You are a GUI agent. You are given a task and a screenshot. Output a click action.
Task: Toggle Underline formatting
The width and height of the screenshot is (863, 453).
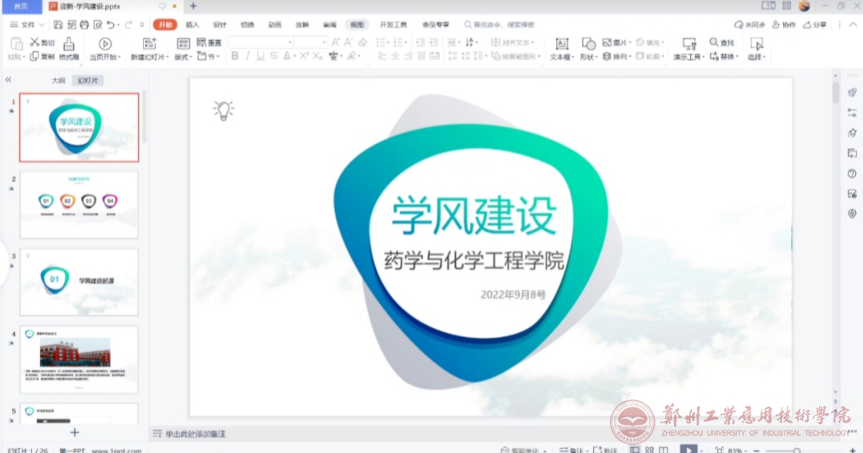coord(260,56)
